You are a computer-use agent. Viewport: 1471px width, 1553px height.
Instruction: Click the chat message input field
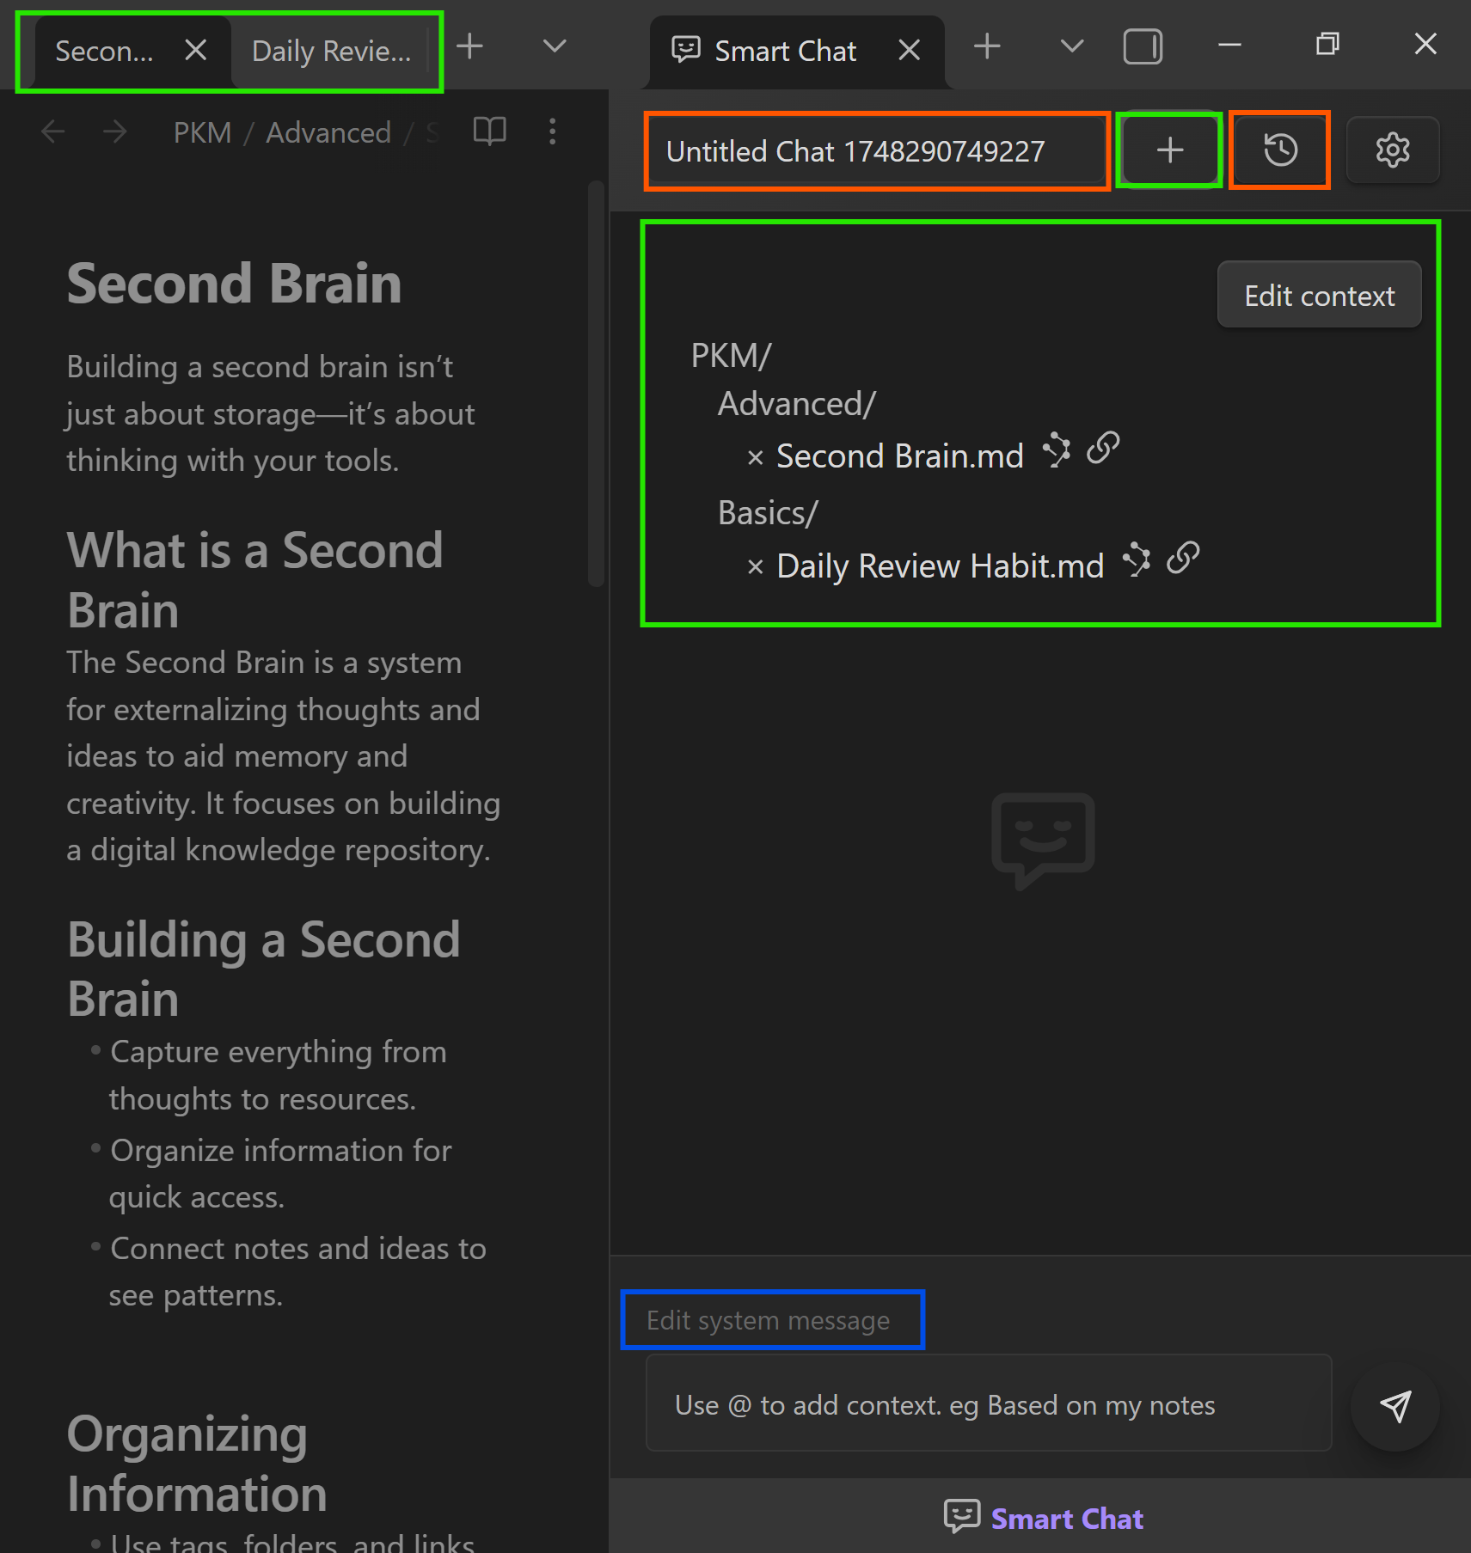[988, 1404]
